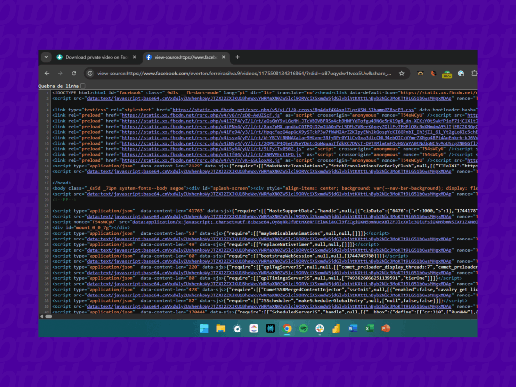Open the black teal-logo app on taskbar
516x387 pixels.
pyautogui.click(x=270, y=329)
